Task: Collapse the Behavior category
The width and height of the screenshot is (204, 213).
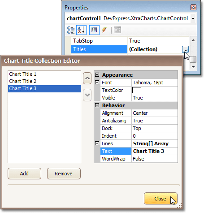Action: point(97,105)
